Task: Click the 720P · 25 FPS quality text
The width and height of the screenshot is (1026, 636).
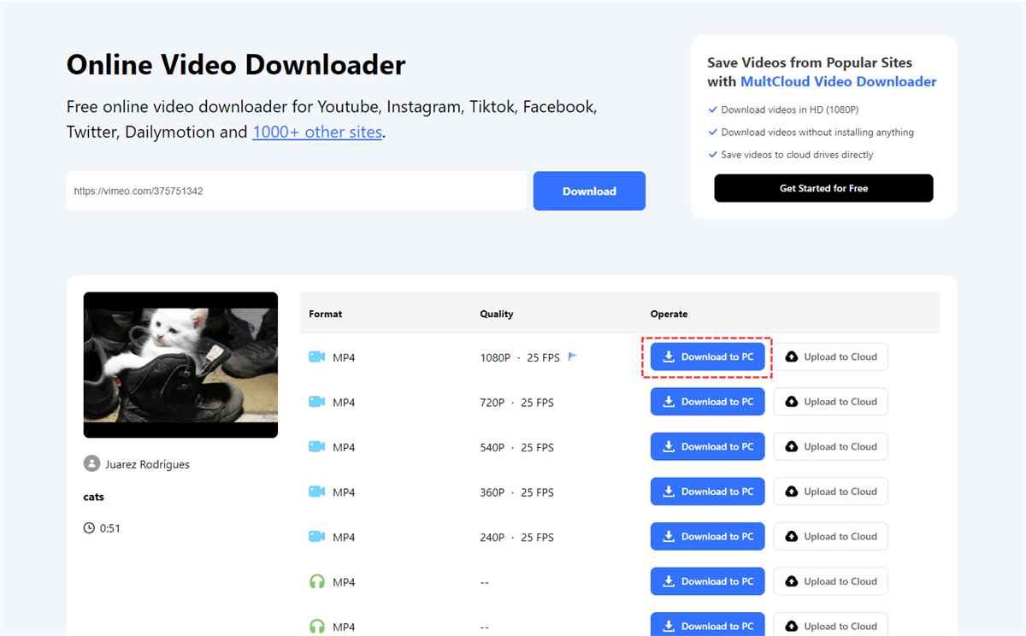Action: (516, 402)
